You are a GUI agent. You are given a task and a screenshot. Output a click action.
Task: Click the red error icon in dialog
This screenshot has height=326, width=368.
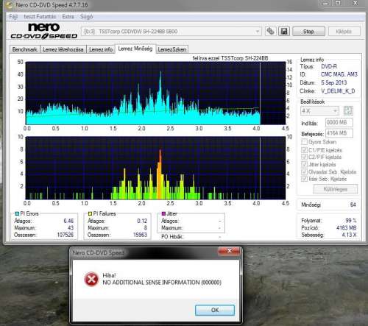tap(91, 279)
